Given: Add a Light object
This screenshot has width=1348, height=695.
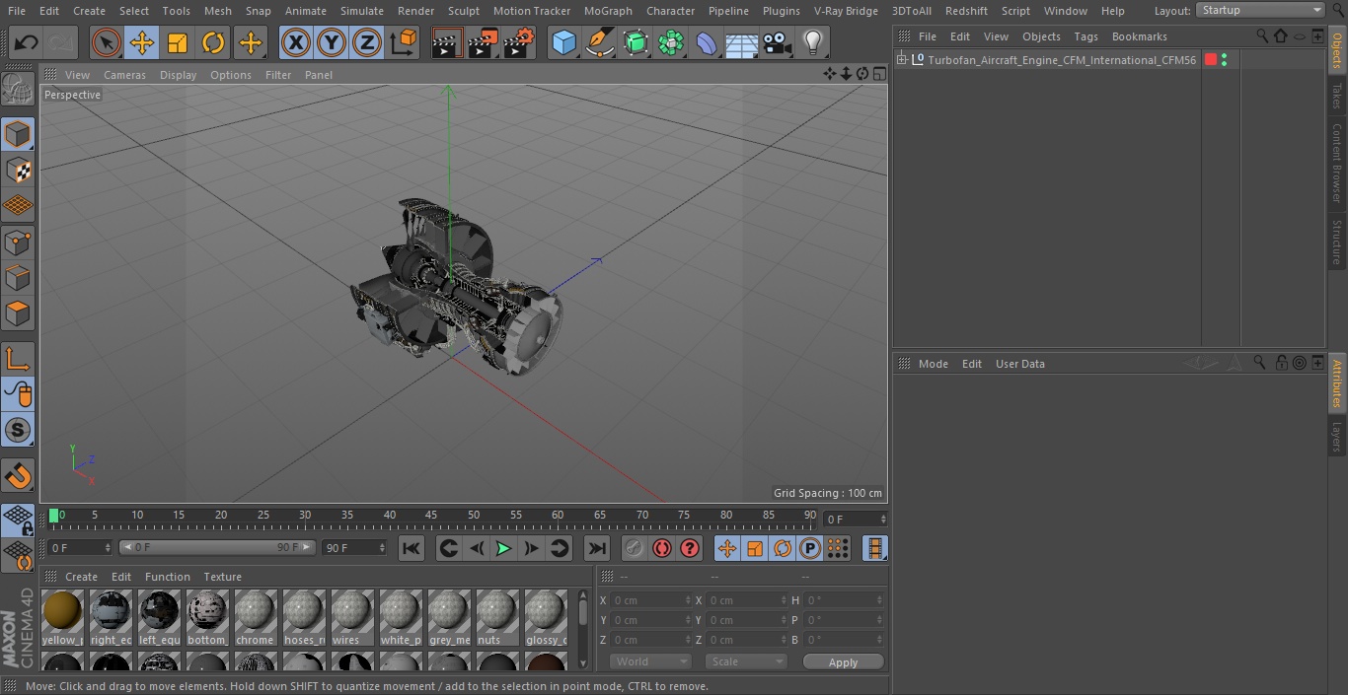Looking at the screenshot, I should click(813, 42).
